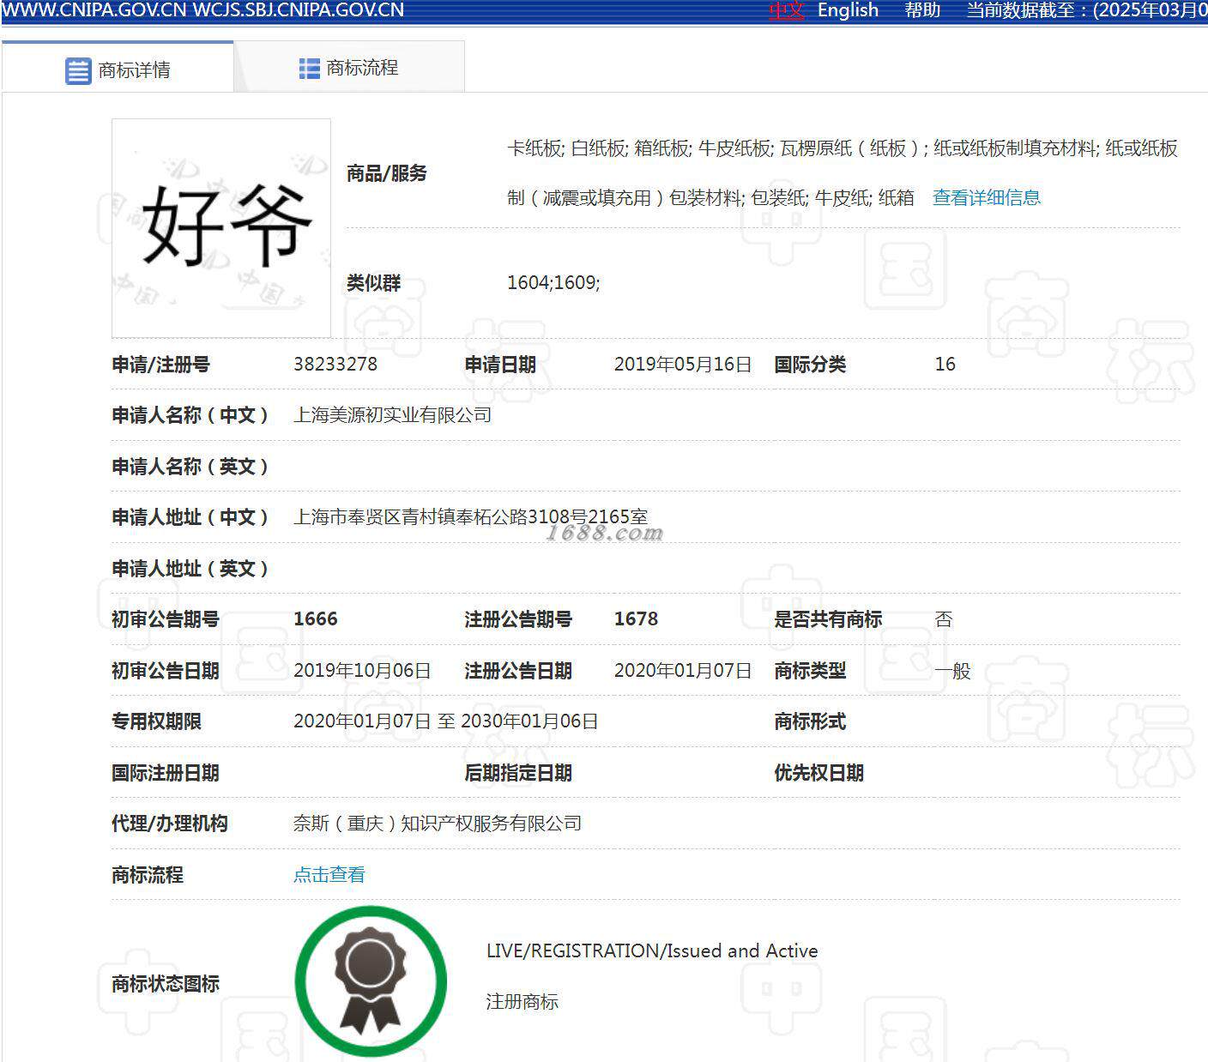
Task: Click the 商品/服务 field label
Action: (x=387, y=173)
